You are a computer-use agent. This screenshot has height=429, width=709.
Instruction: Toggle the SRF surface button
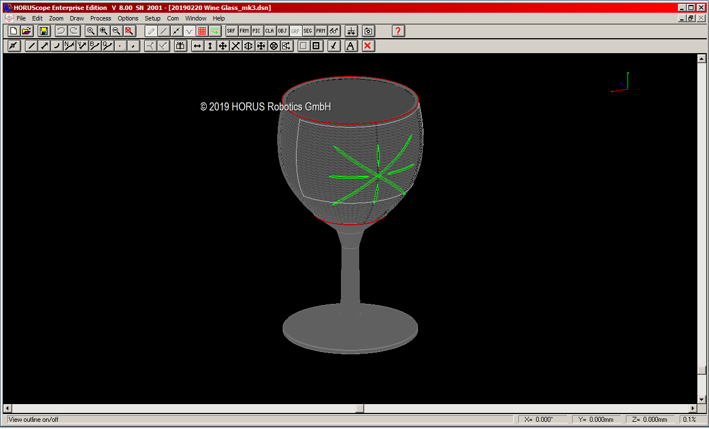click(x=231, y=31)
